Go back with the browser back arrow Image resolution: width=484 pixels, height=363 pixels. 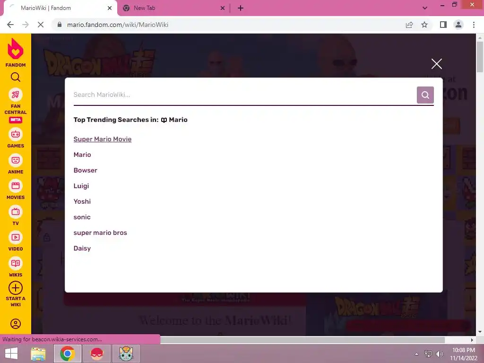(x=10, y=25)
